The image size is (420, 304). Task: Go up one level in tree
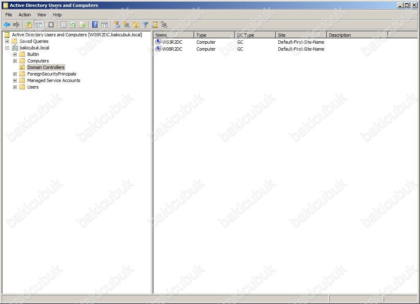point(29,25)
